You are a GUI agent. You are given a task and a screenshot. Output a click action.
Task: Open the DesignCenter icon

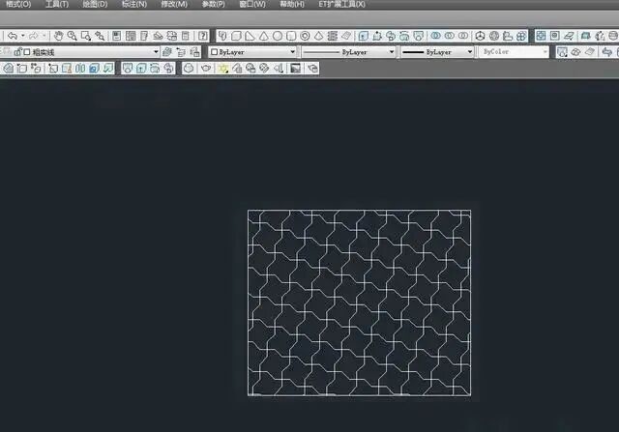pyautogui.click(x=131, y=36)
